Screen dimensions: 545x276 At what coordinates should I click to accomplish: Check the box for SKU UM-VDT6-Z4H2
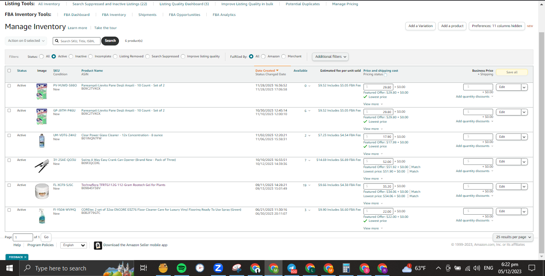click(x=9, y=135)
